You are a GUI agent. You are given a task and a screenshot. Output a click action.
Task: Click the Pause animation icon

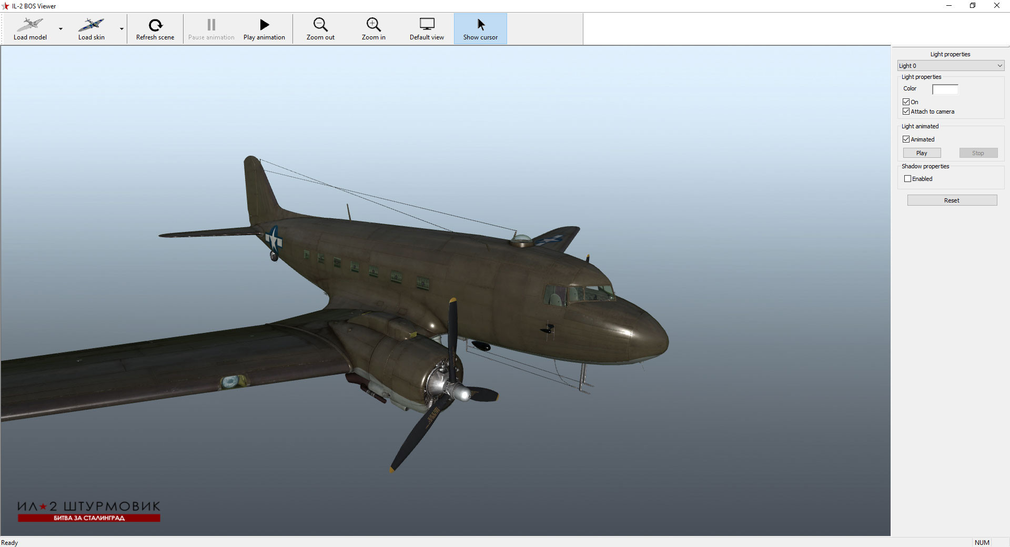click(x=211, y=25)
